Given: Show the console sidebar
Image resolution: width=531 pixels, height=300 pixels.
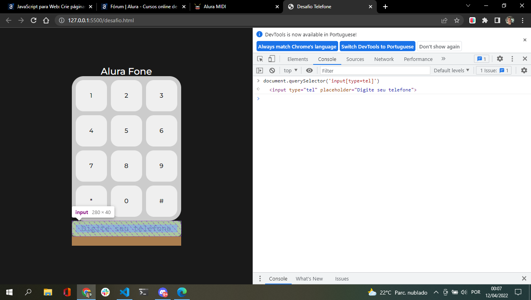Looking at the screenshot, I should click(260, 70).
